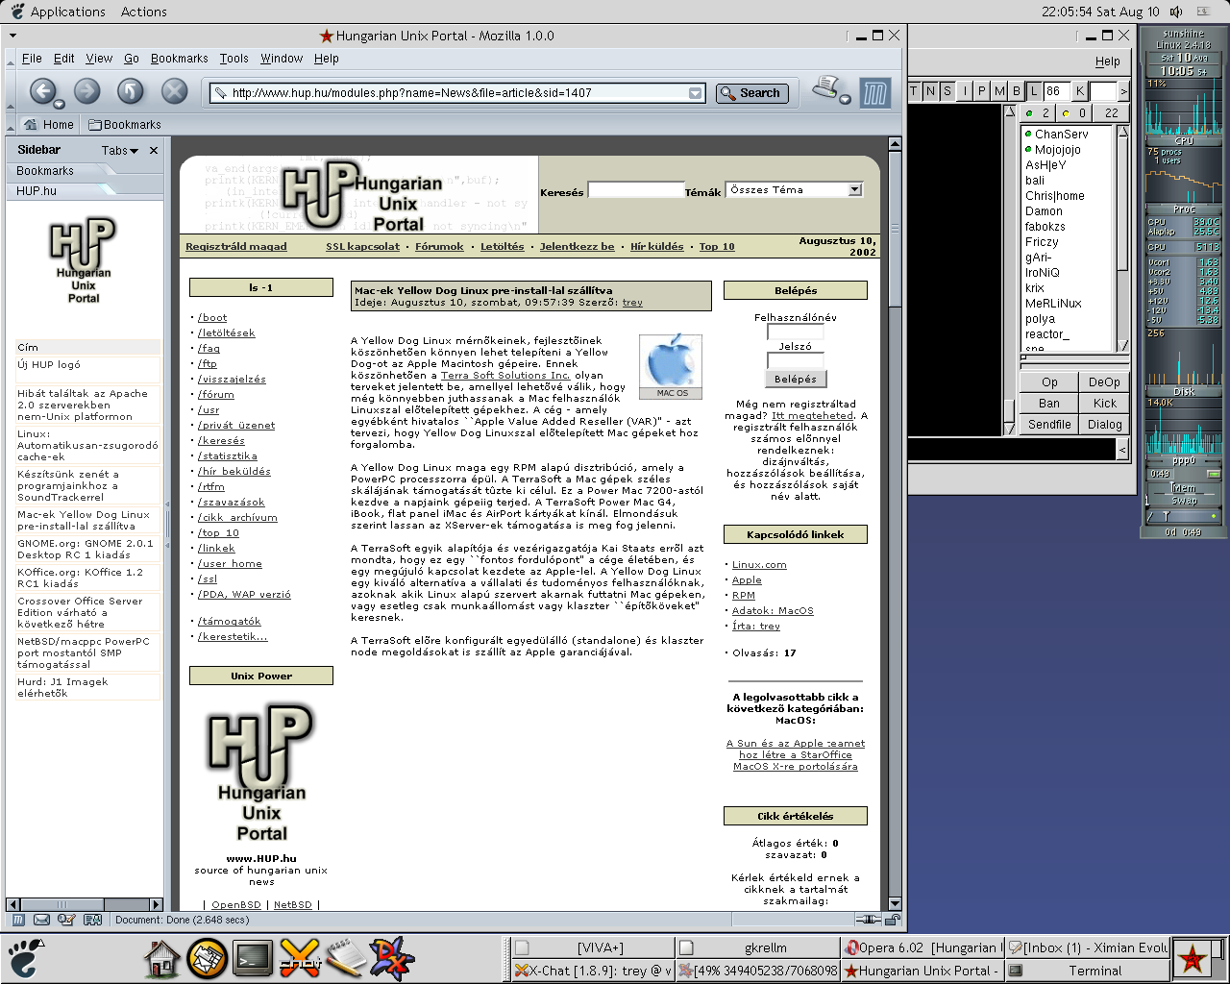Open the Bookmarks folder on personal toolbar
This screenshot has width=1230, height=984.
[125, 125]
